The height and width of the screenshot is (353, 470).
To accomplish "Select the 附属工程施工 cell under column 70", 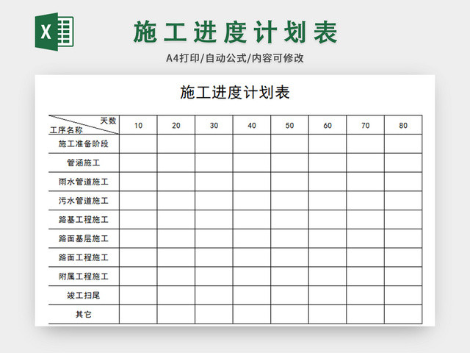I will pyautogui.click(x=366, y=277).
